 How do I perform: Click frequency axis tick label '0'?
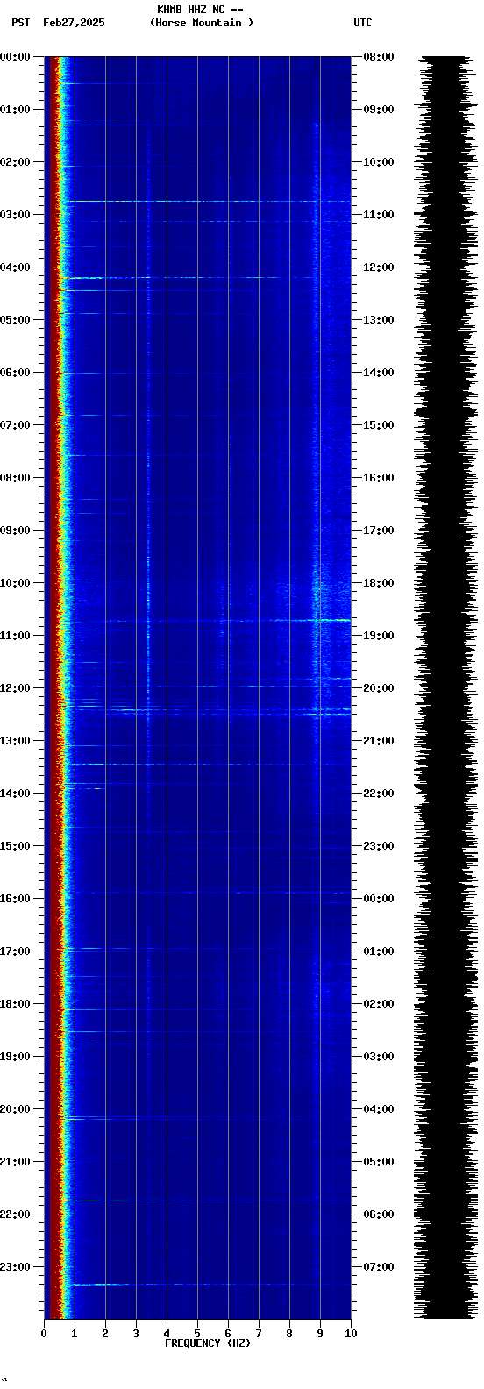[x=44, y=1334]
